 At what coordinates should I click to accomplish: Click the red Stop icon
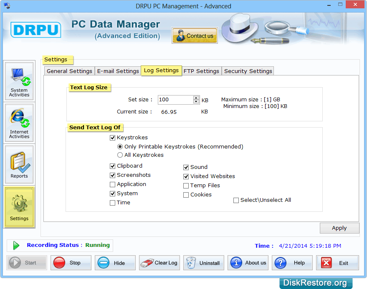pyautogui.click(x=59, y=263)
